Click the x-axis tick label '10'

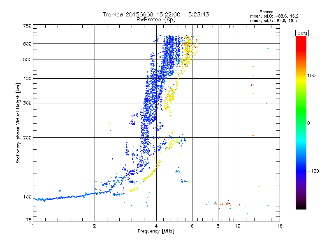[x=238, y=226]
